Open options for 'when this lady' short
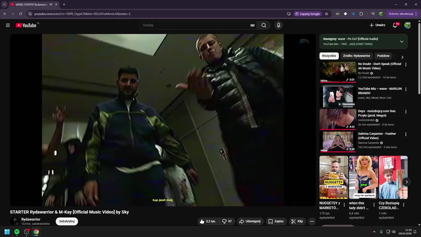The width and height of the screenshot is (421, 237). [x=374, y=205]
